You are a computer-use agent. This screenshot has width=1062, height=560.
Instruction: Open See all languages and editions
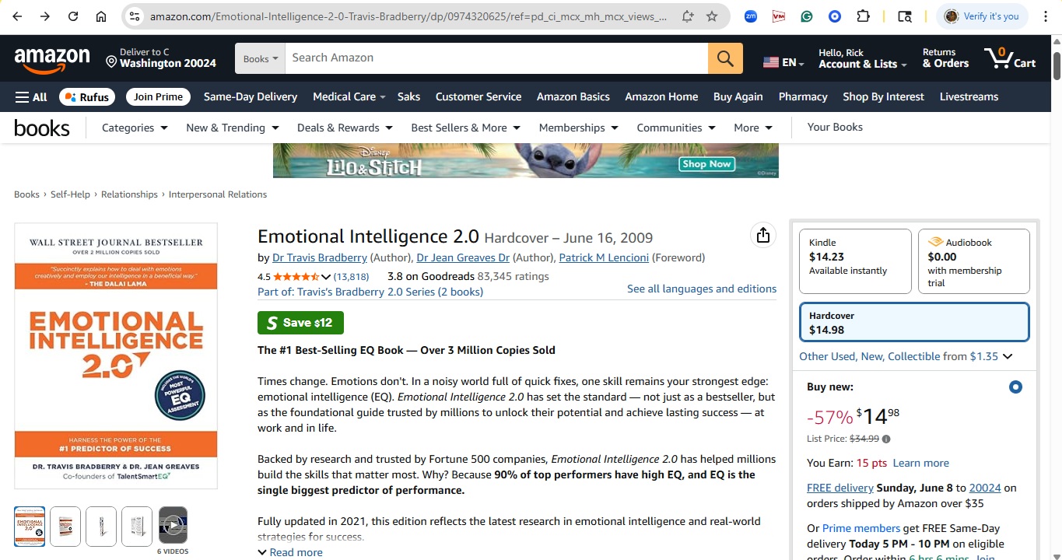click(702, 289)
